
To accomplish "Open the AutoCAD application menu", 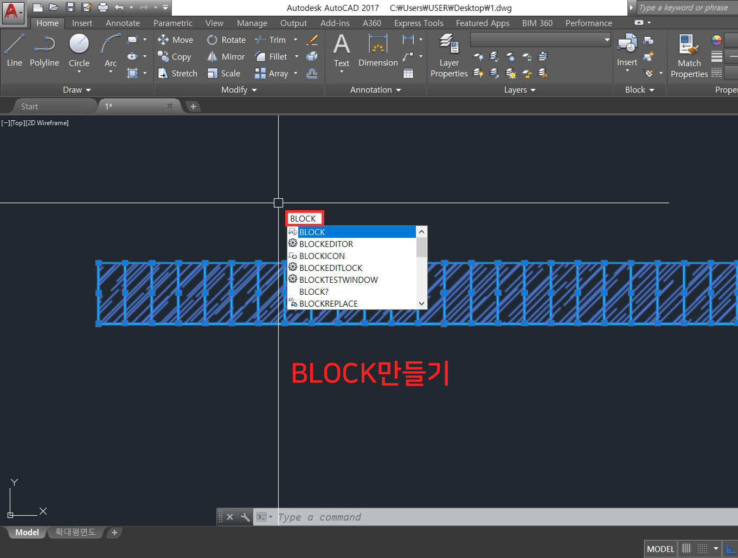I will (x=12, y=12).
